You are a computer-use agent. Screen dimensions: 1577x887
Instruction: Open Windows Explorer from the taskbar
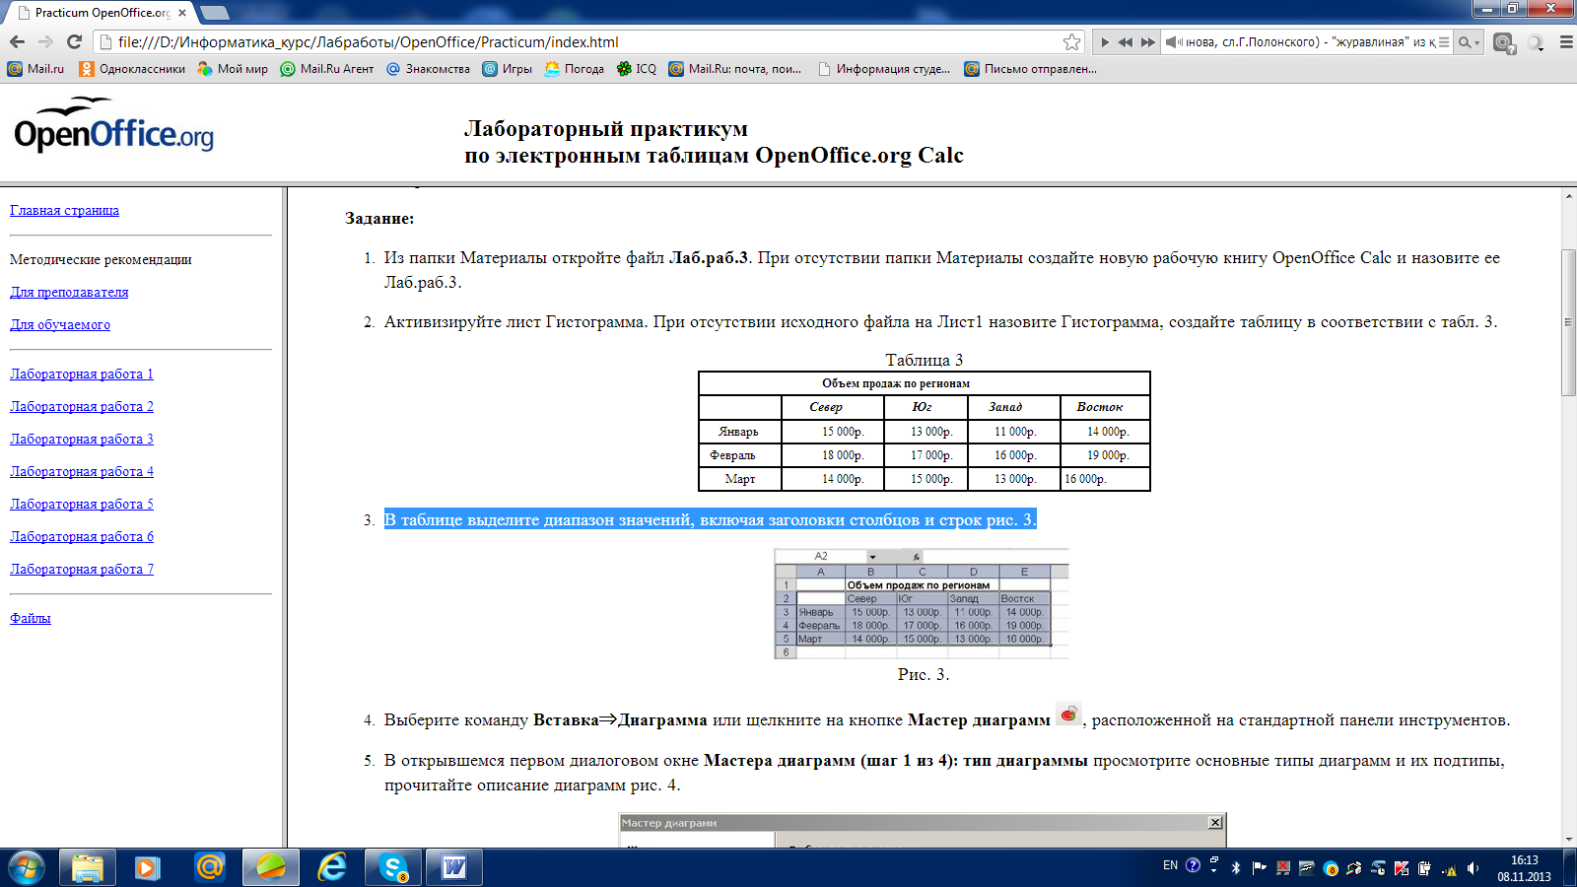pos(88,867)
